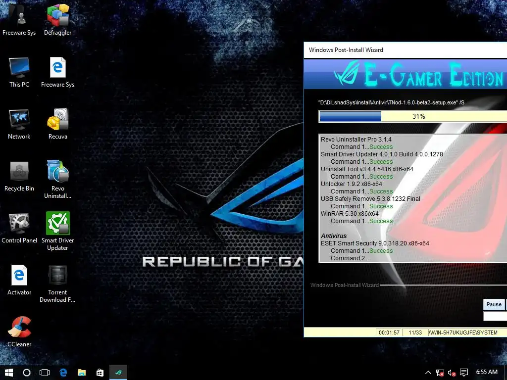Image resolution: width=507 pixels, height=380 pixels.
Task: Open the Recuva desktop shortcut
Action: (x=57, y=124)
